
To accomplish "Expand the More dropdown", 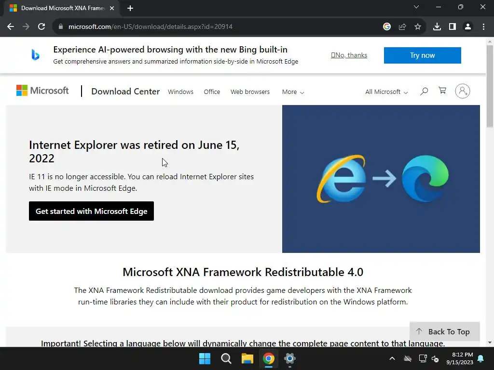I will click(x=293, y=92).
